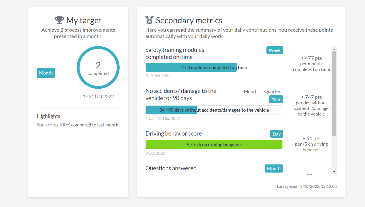Click the safety training modules progress bar
The image size is (365, 207).
click(214, 68)
